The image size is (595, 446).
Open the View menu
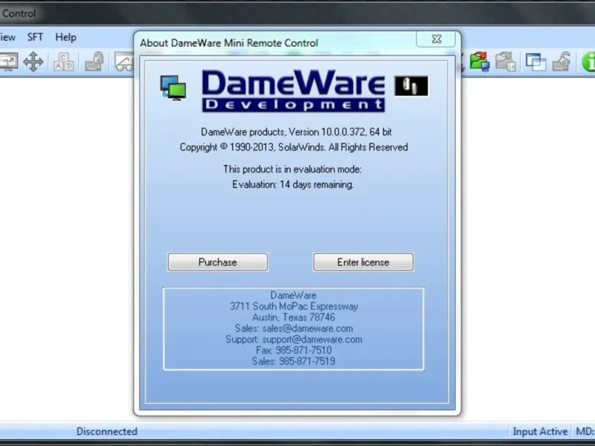click(7, 37)
